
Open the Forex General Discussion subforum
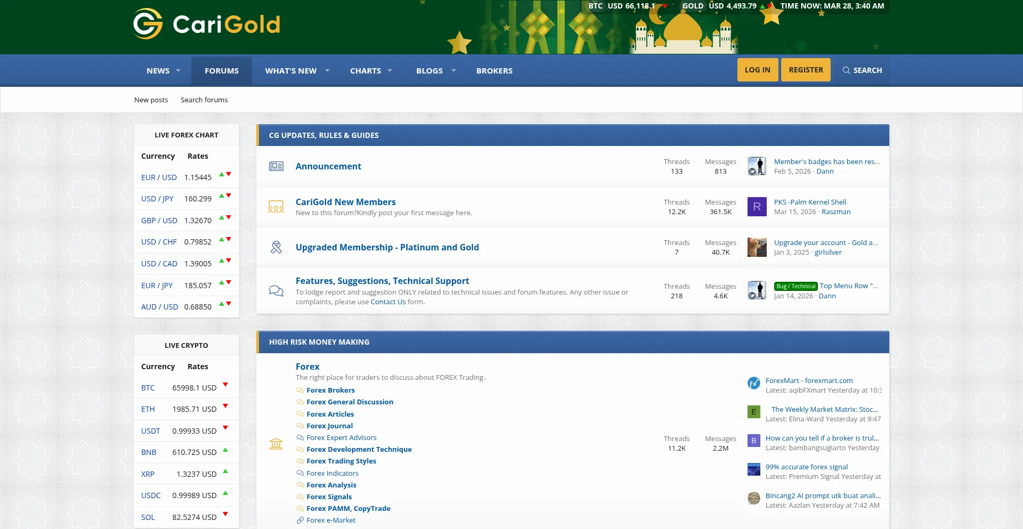point(350,402)
